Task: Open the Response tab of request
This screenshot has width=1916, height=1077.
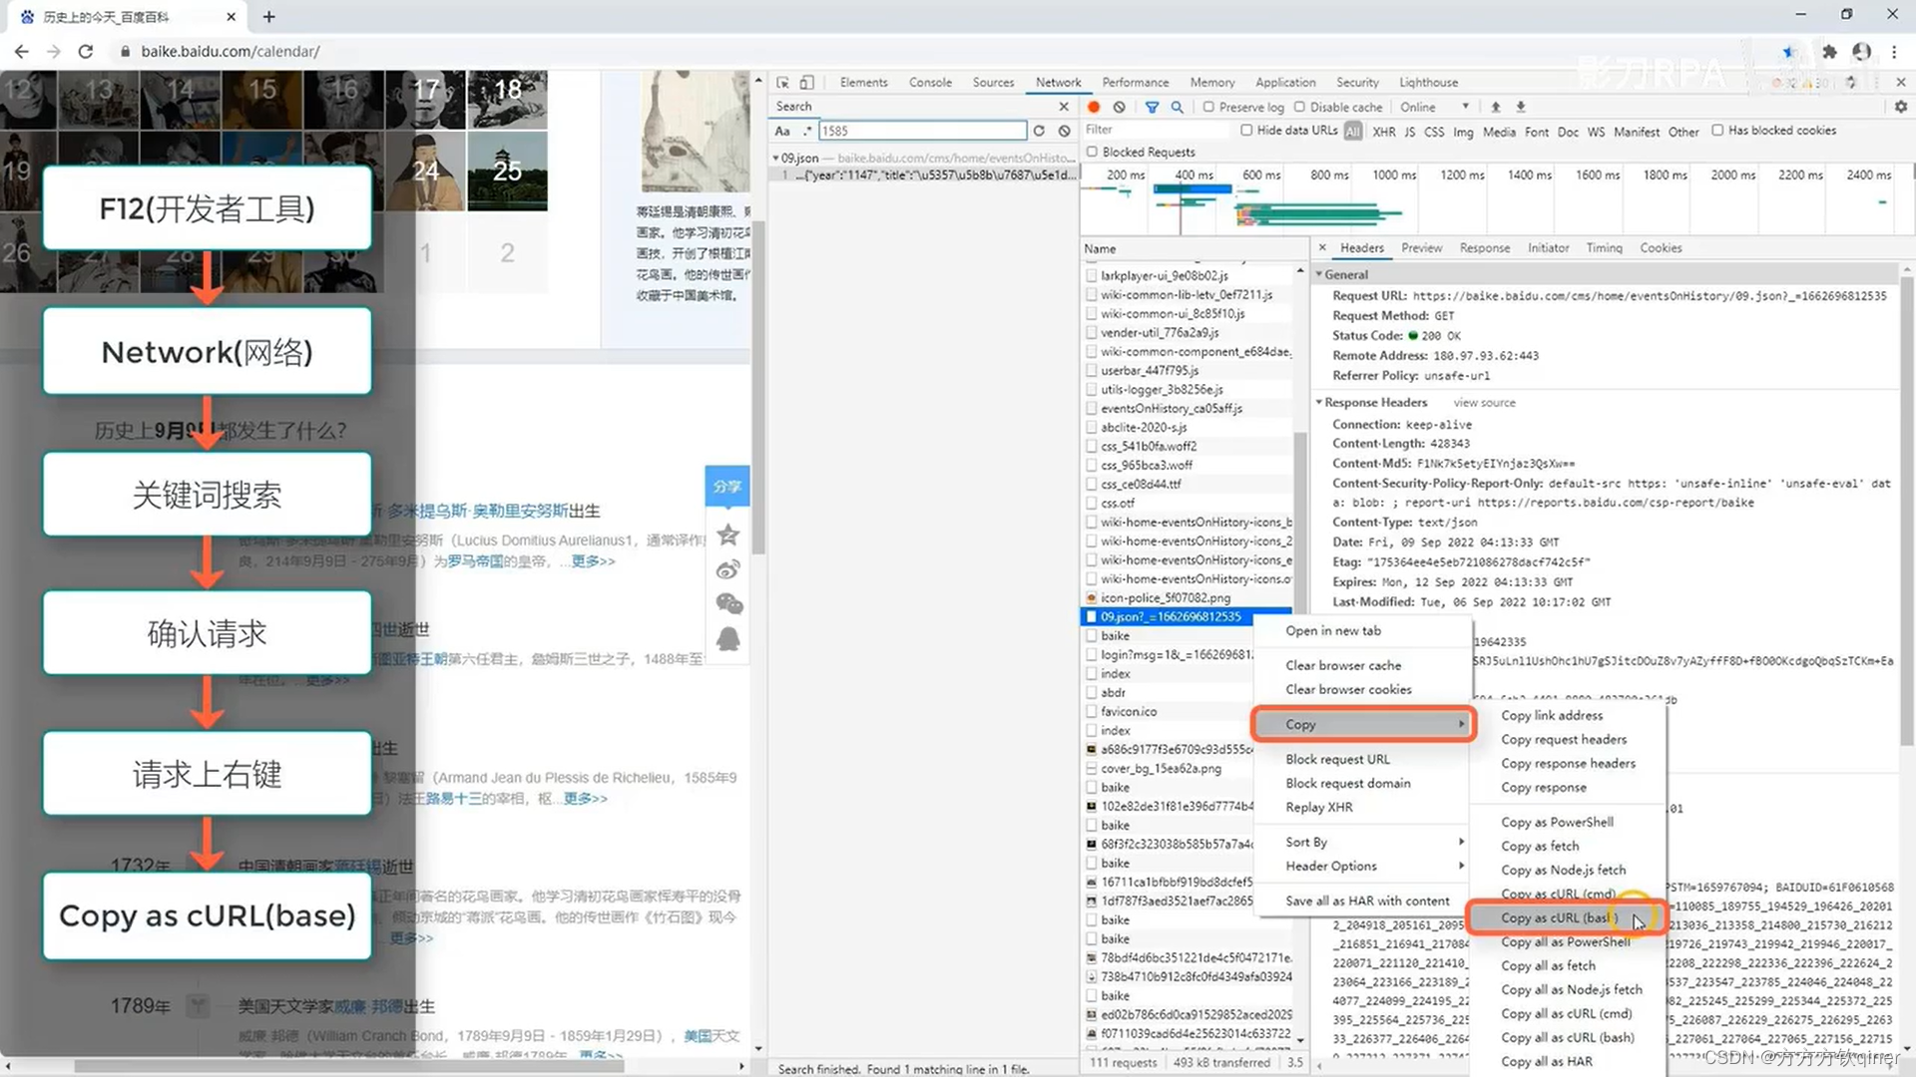Action: pos(1484,248)
